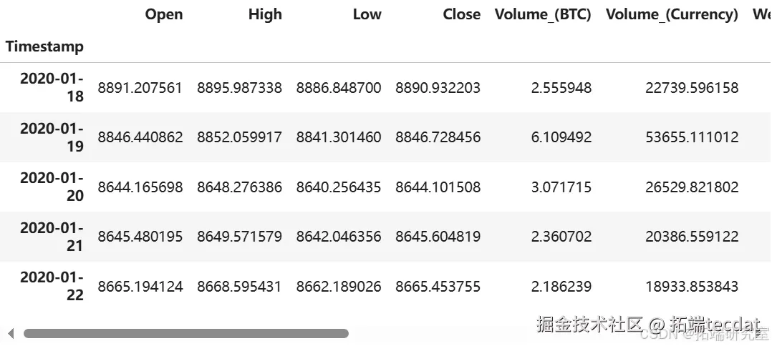
Task: Select the 2020-01-19 row label
Action: (x=52, y=137)
